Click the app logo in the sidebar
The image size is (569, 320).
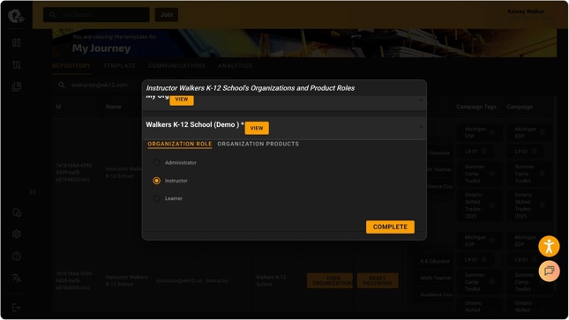pos(16,16)
